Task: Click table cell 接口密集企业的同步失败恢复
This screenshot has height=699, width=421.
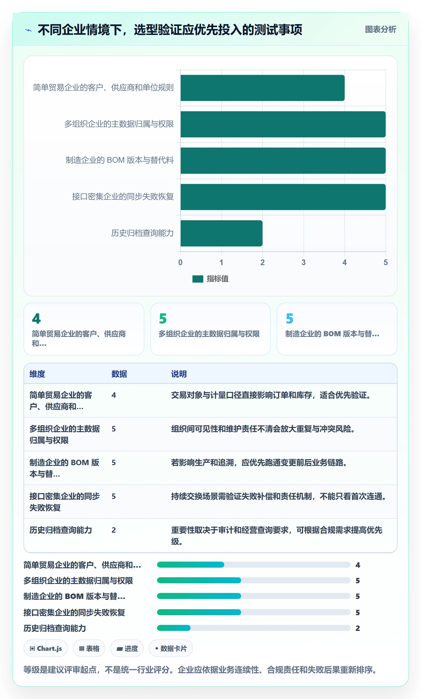Action: point(65,502)
